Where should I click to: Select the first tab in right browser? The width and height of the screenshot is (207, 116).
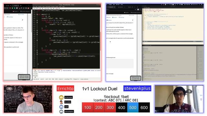111,7
